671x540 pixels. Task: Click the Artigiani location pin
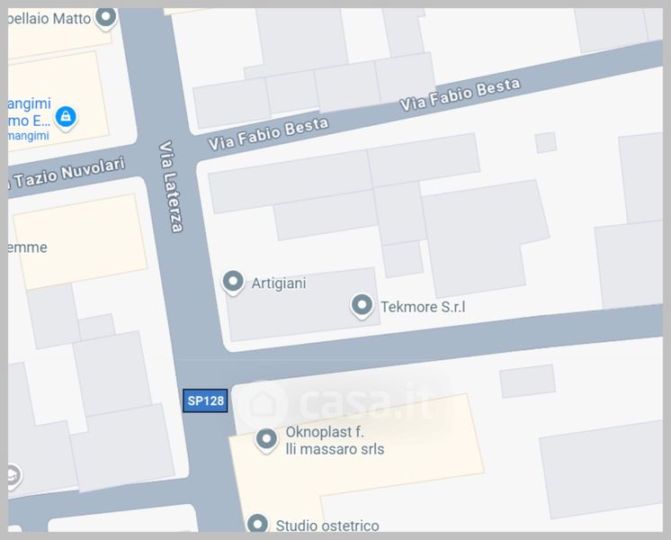(233, 283)
